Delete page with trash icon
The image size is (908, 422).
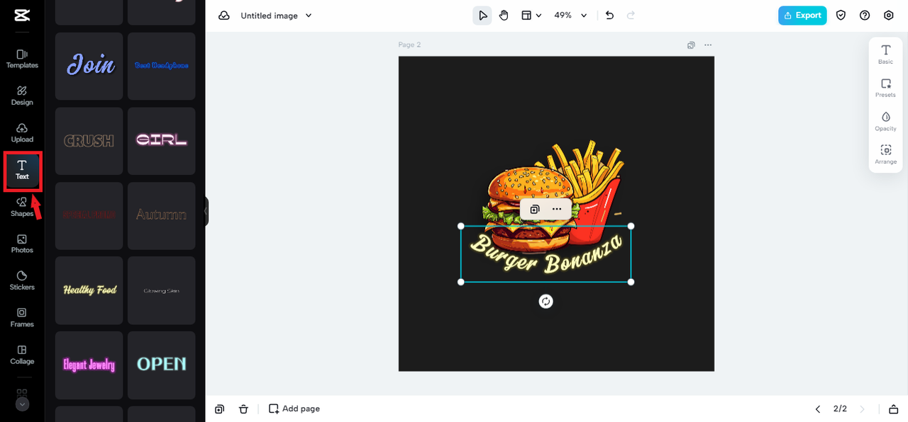click(x=243, y=409)
